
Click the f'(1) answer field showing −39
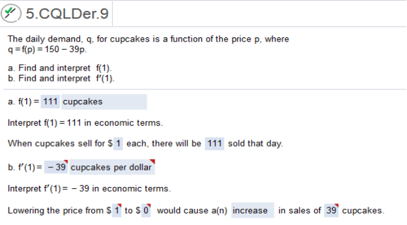coord(56,167)
